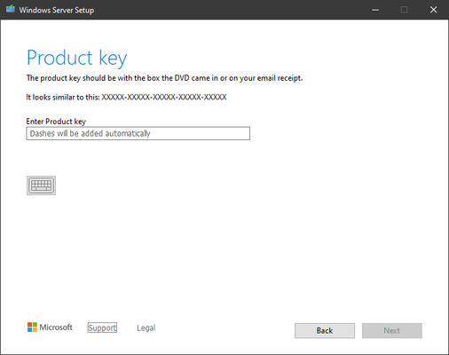
Task: Open the Support link
Action: coord(102,327)
